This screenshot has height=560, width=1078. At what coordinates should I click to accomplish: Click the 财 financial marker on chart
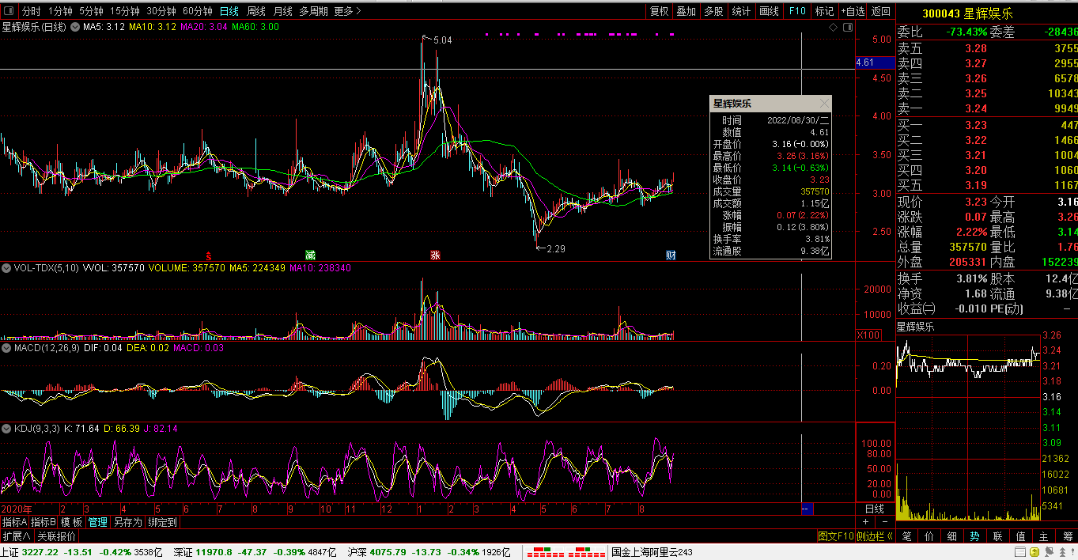pyautogui.click(x=671, y=255)
